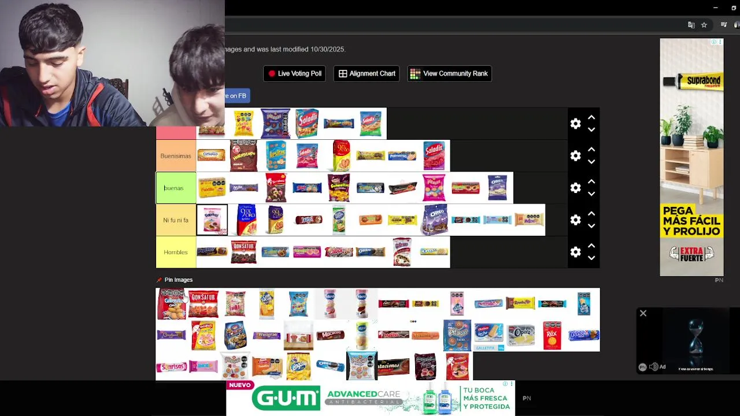Move the Buenisimas tier up with its arrow

click(x=591, y=150)
